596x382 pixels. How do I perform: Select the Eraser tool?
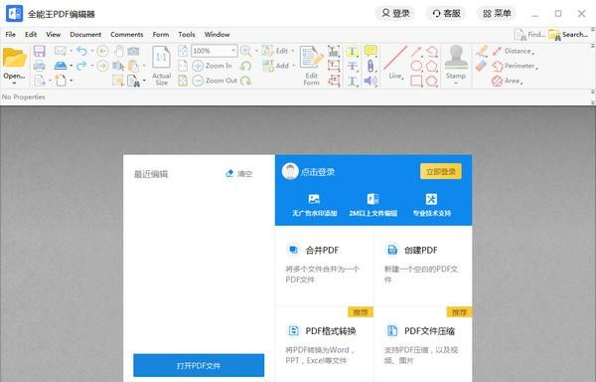click(x=482, y=66)
